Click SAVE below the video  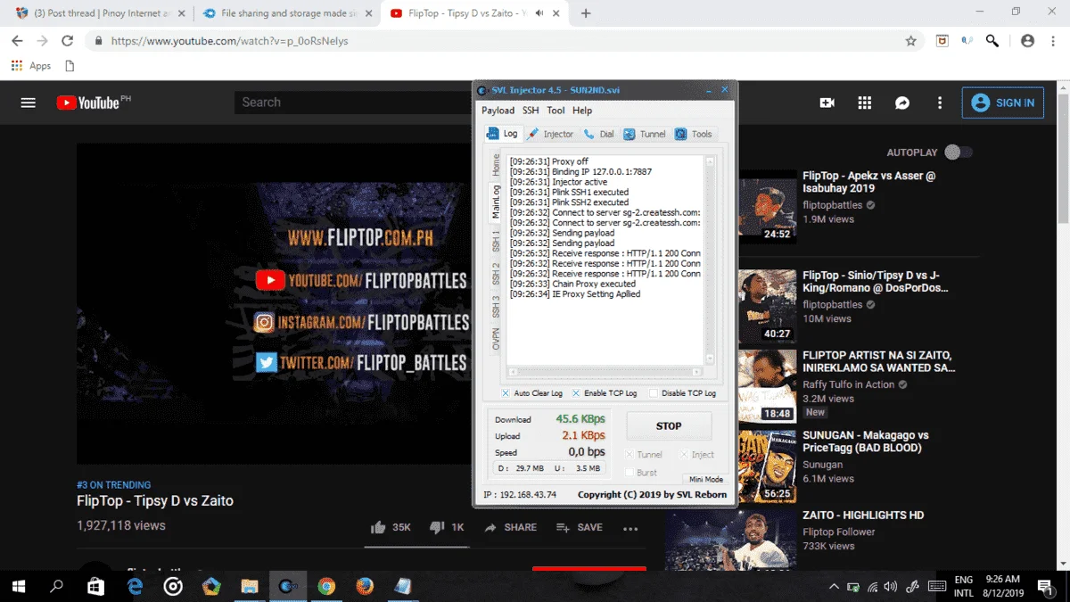click(x=580, y=527)
